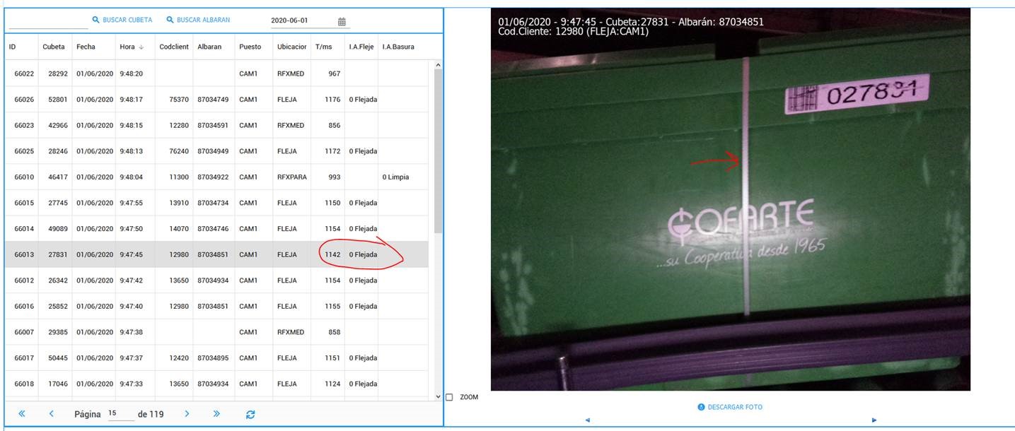Click the date field showing 2020-06-01
1015x431 pixels.
click(301, 21)
